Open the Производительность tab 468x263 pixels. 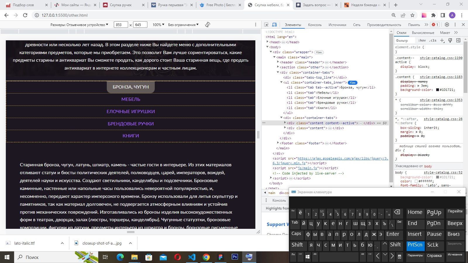tap(384, 25)
